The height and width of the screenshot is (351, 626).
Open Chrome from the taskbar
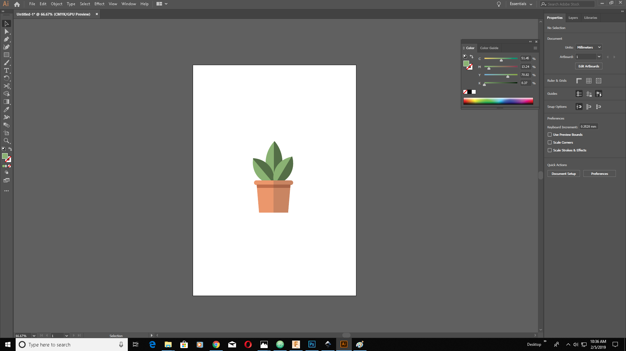point(216,344)
